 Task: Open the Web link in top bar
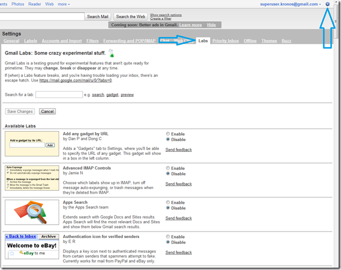[49, 4]
